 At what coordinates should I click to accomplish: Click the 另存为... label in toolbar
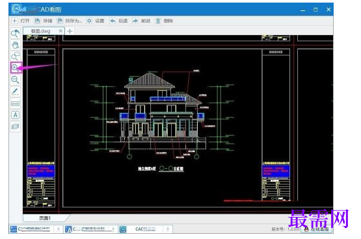(74, 21)
